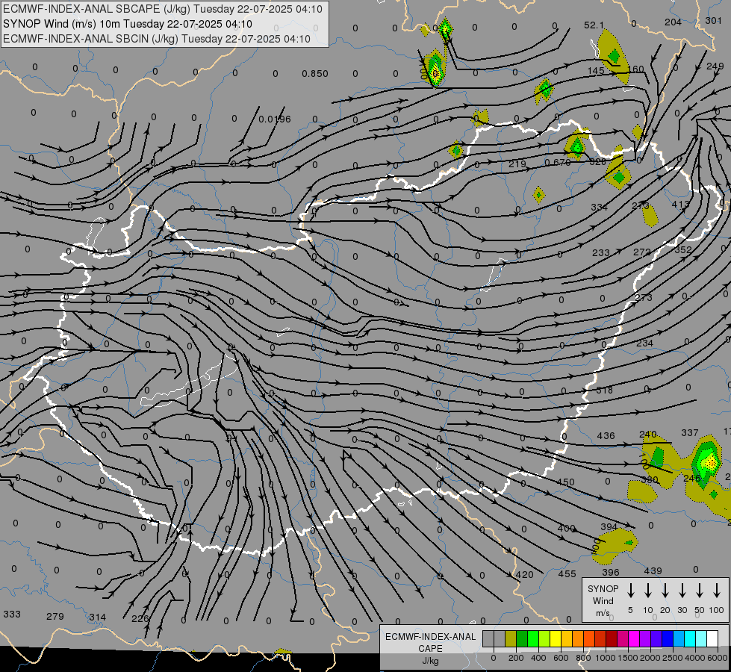
Task: Click the 0.670 value on the map
Action: tap(558, 163)
